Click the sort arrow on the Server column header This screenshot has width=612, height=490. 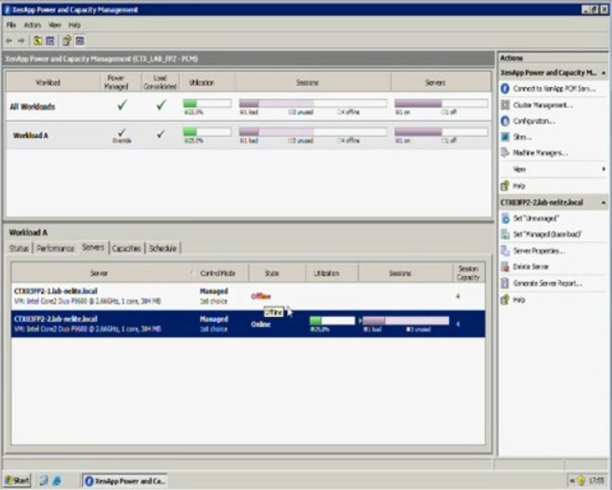[x=192, y=272]
